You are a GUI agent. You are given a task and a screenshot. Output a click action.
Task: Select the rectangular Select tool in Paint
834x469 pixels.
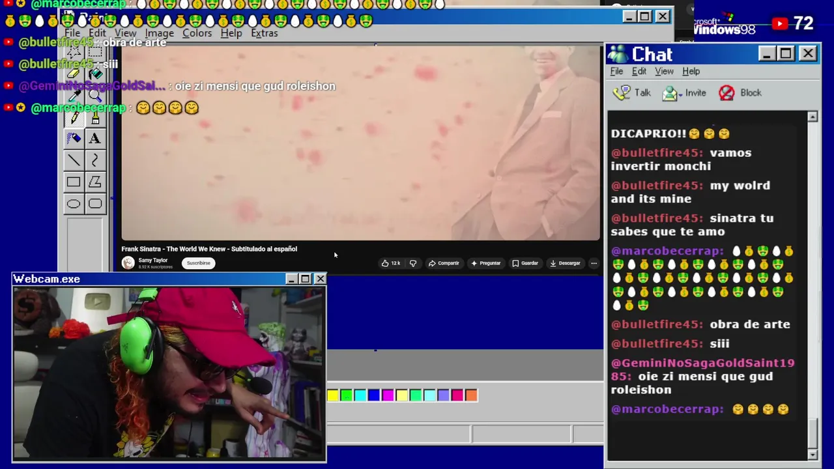(x=95, y=52)
